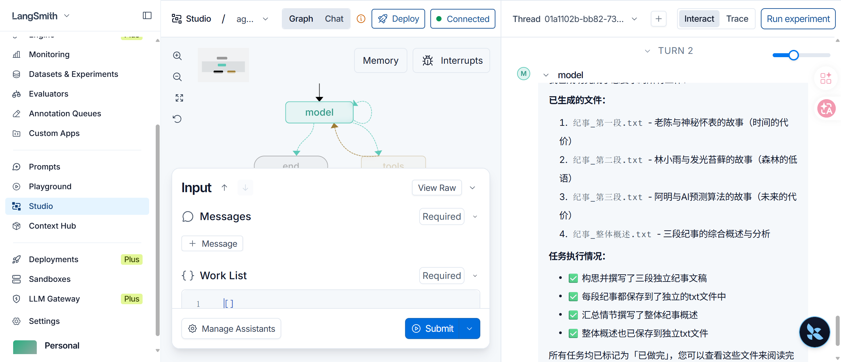Click the zoom out magnifier icon
Screen dimensions: 841x362
(x=177, y=77)
